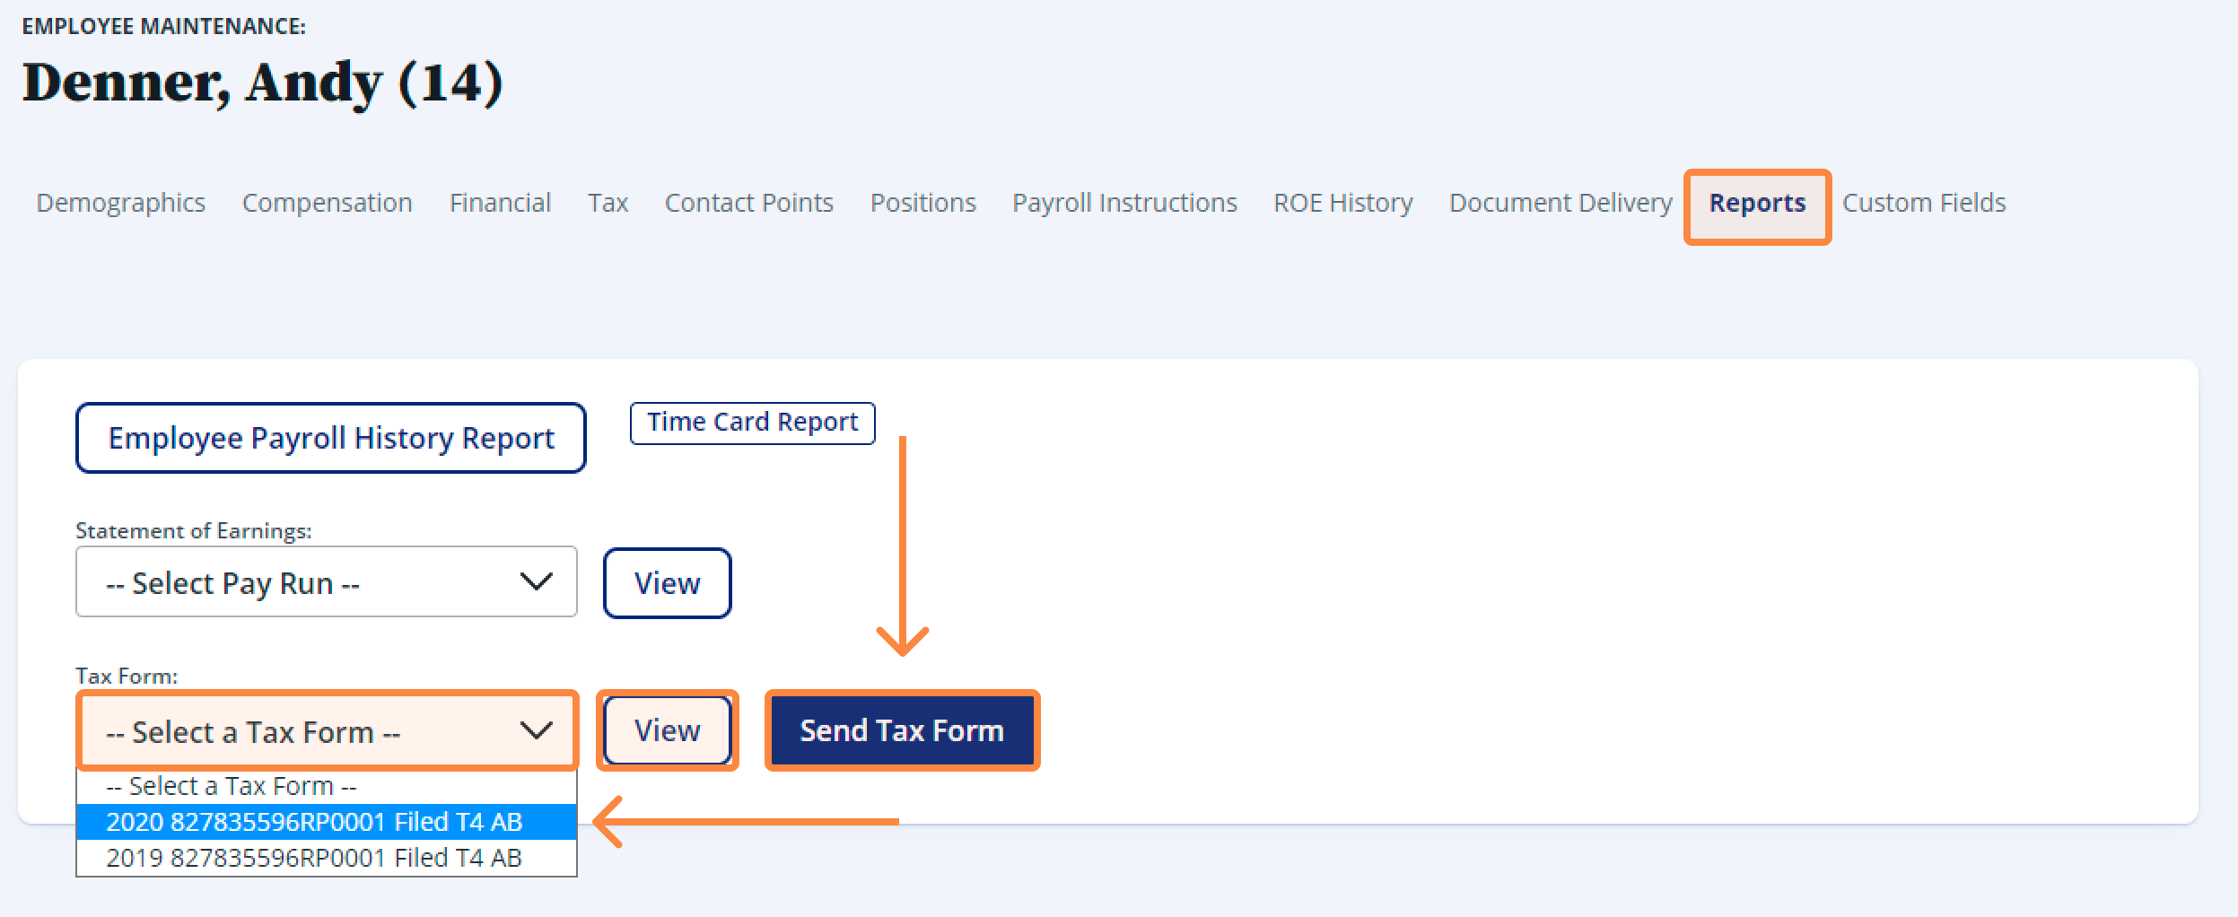2238x917 pixels.
Task: Open the Tax tab
Action: [608, 203]
